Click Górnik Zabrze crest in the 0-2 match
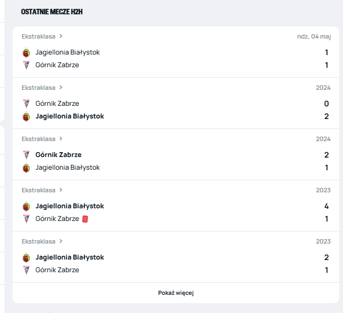Viewport: 343px width, 313px height. coord(26,104)
